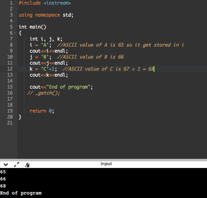The width and height of the screenshot is (207, 198).
Task: Click line number 12 in gutter
Action: (10, 69)
